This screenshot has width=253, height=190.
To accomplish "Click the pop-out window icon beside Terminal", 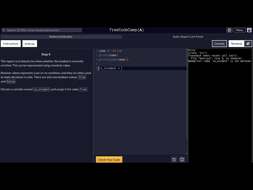I will pyautogui.click(x=248, y=44).
